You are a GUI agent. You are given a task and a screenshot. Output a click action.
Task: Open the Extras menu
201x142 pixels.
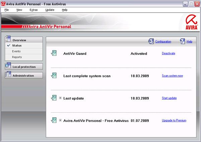click(33, 10)
